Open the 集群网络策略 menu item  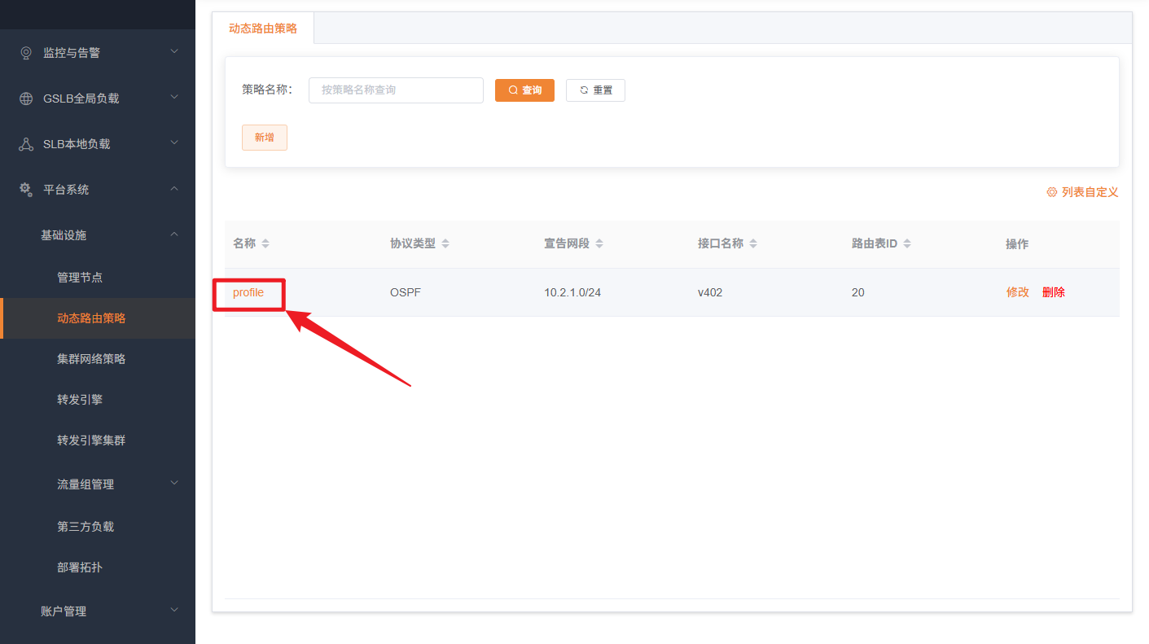pos(91,359)
